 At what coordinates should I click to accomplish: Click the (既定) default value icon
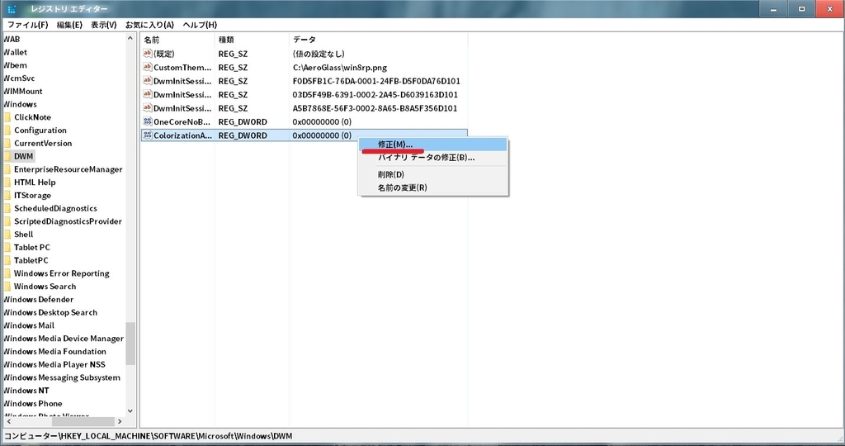pos(147,54)
